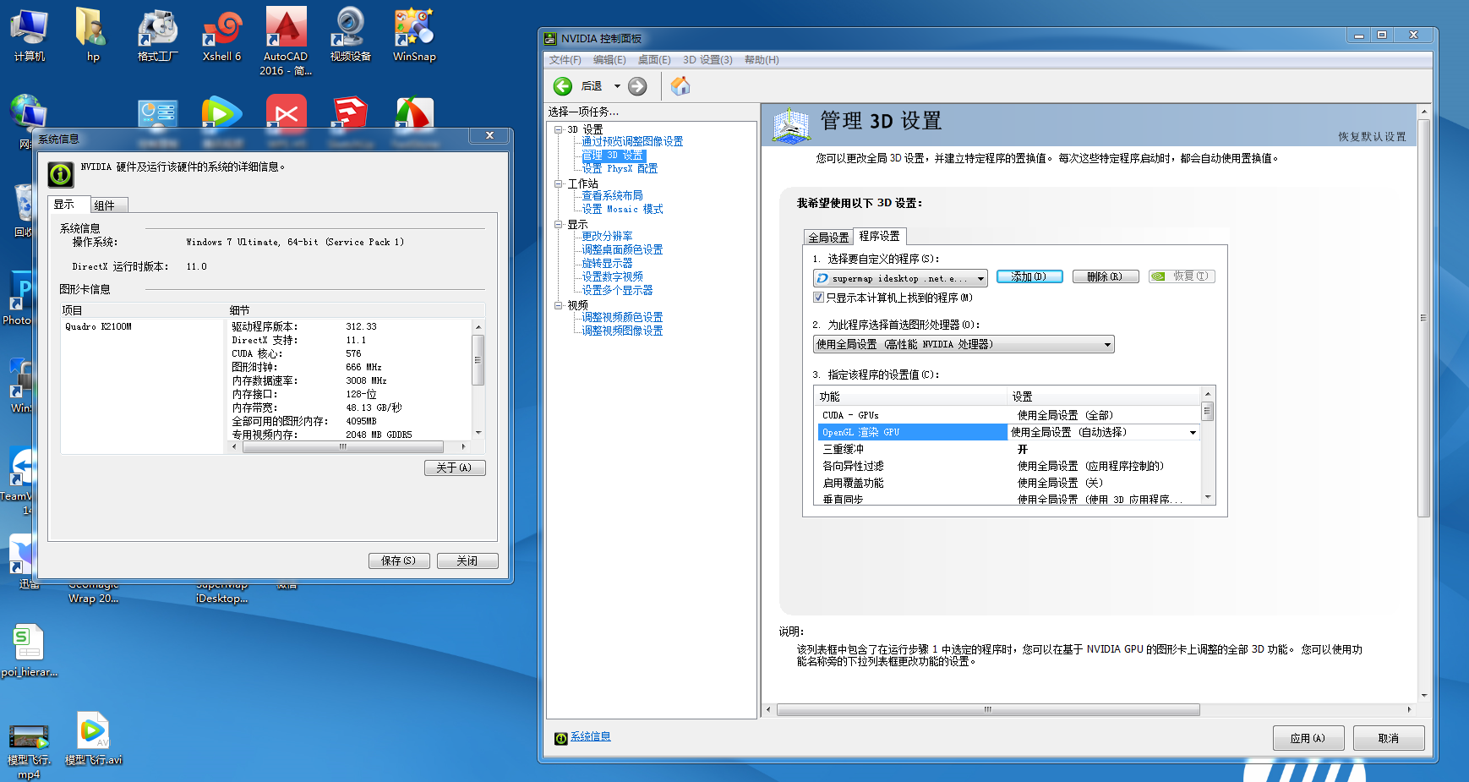1469x782 pixels.
Task: Select the red icon with white cross mark
Action: (286, 112)
